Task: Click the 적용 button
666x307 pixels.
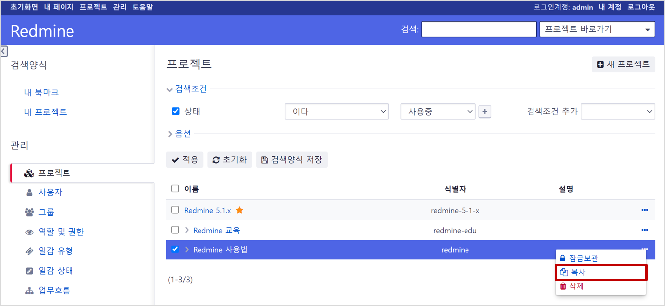Action: pos(185,160)
